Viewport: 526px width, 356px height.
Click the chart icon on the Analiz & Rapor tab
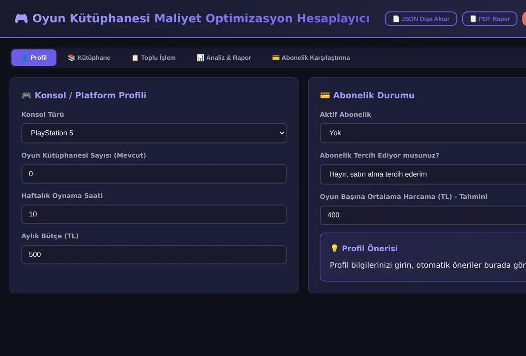pos(200,58)
